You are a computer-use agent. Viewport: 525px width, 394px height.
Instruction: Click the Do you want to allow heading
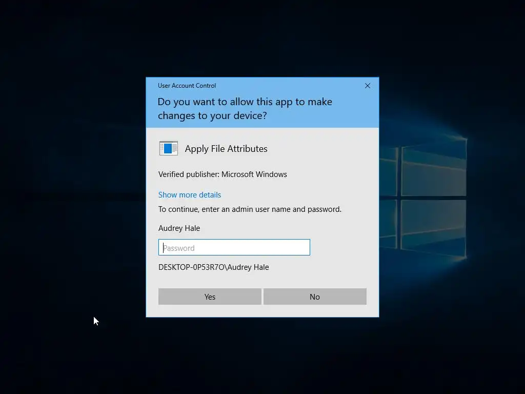[x=245, y=109]
